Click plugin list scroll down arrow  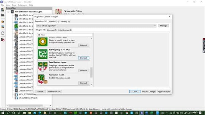91,85
